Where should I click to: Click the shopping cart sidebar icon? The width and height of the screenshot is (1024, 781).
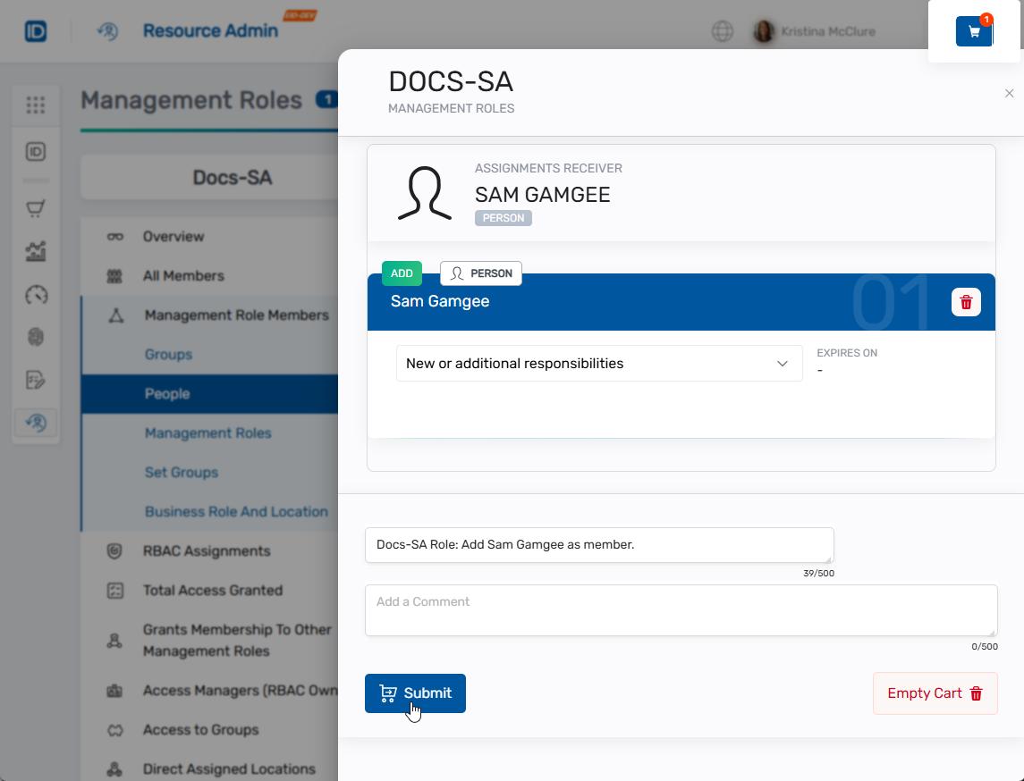[x=36, y=209]
